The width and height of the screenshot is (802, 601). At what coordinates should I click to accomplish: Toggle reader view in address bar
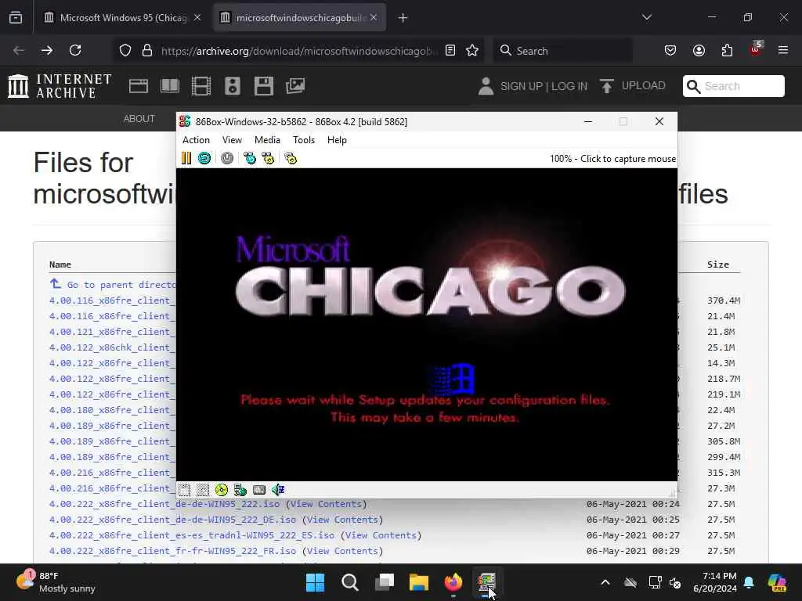[x=450, y=50]
